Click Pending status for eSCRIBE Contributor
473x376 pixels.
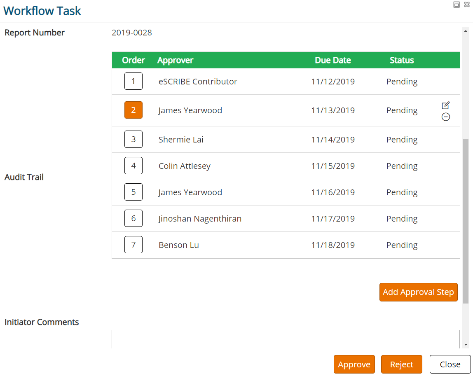click(x=402, y=82)
